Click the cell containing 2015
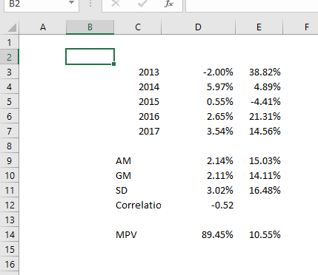The width and height of the screenshot is (318, 275). click(x=138, y=101)
